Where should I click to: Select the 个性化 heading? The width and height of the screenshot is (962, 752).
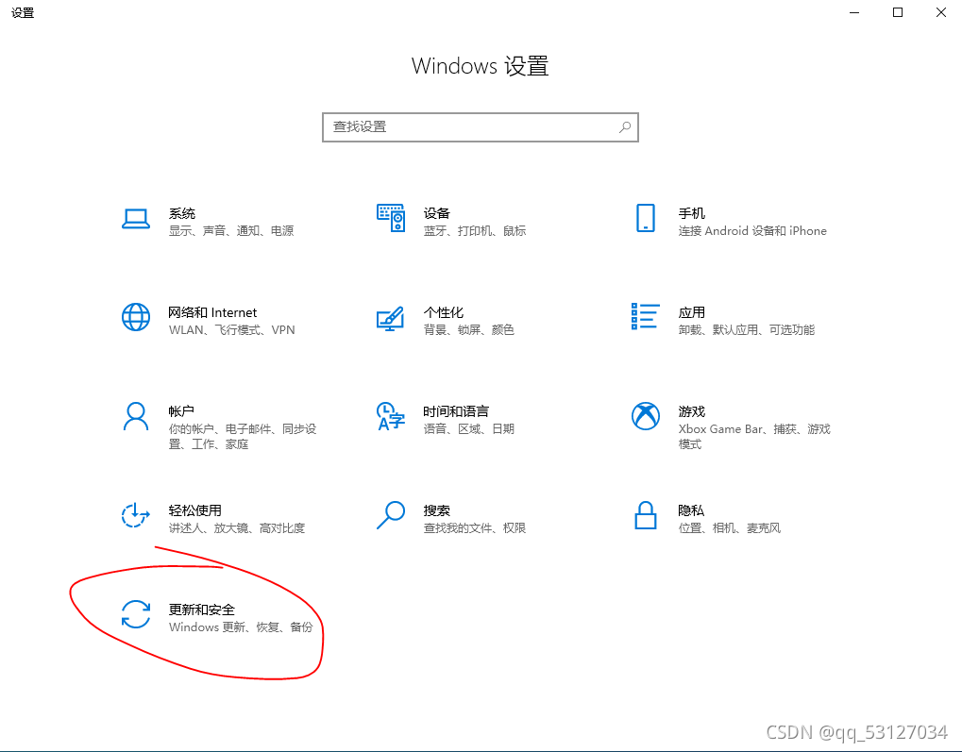tap(444, 313)
